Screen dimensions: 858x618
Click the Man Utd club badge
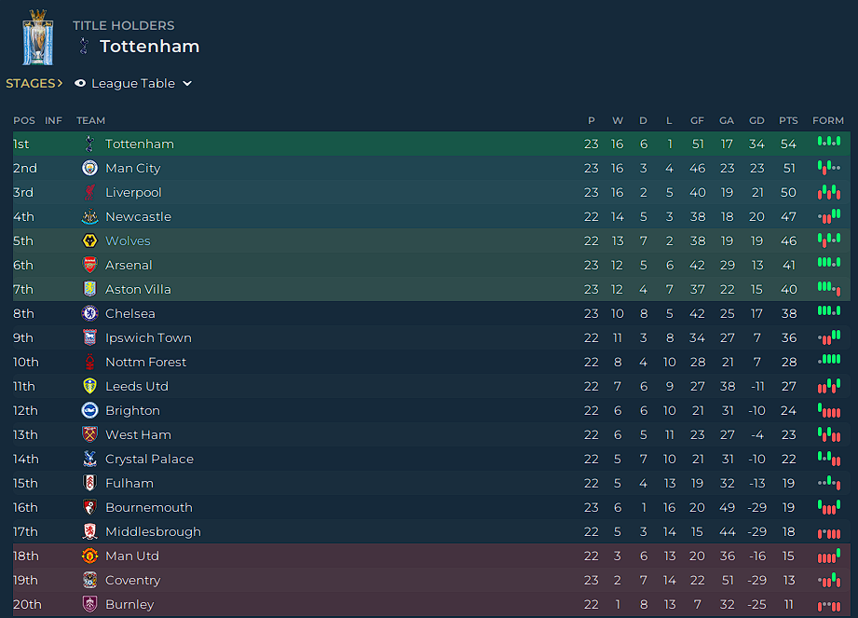(x=89, y=556)
